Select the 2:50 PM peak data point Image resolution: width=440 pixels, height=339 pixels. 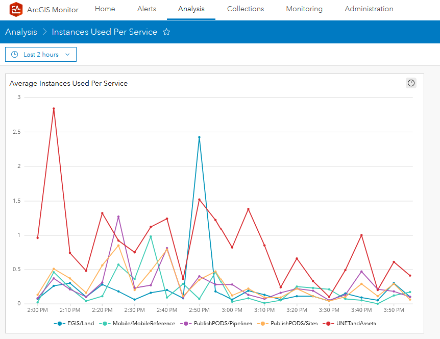199,137
